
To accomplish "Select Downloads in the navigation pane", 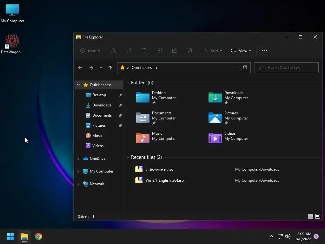I will click(101, 105).
